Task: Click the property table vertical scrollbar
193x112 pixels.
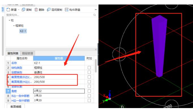Action: tap(96, 66)
